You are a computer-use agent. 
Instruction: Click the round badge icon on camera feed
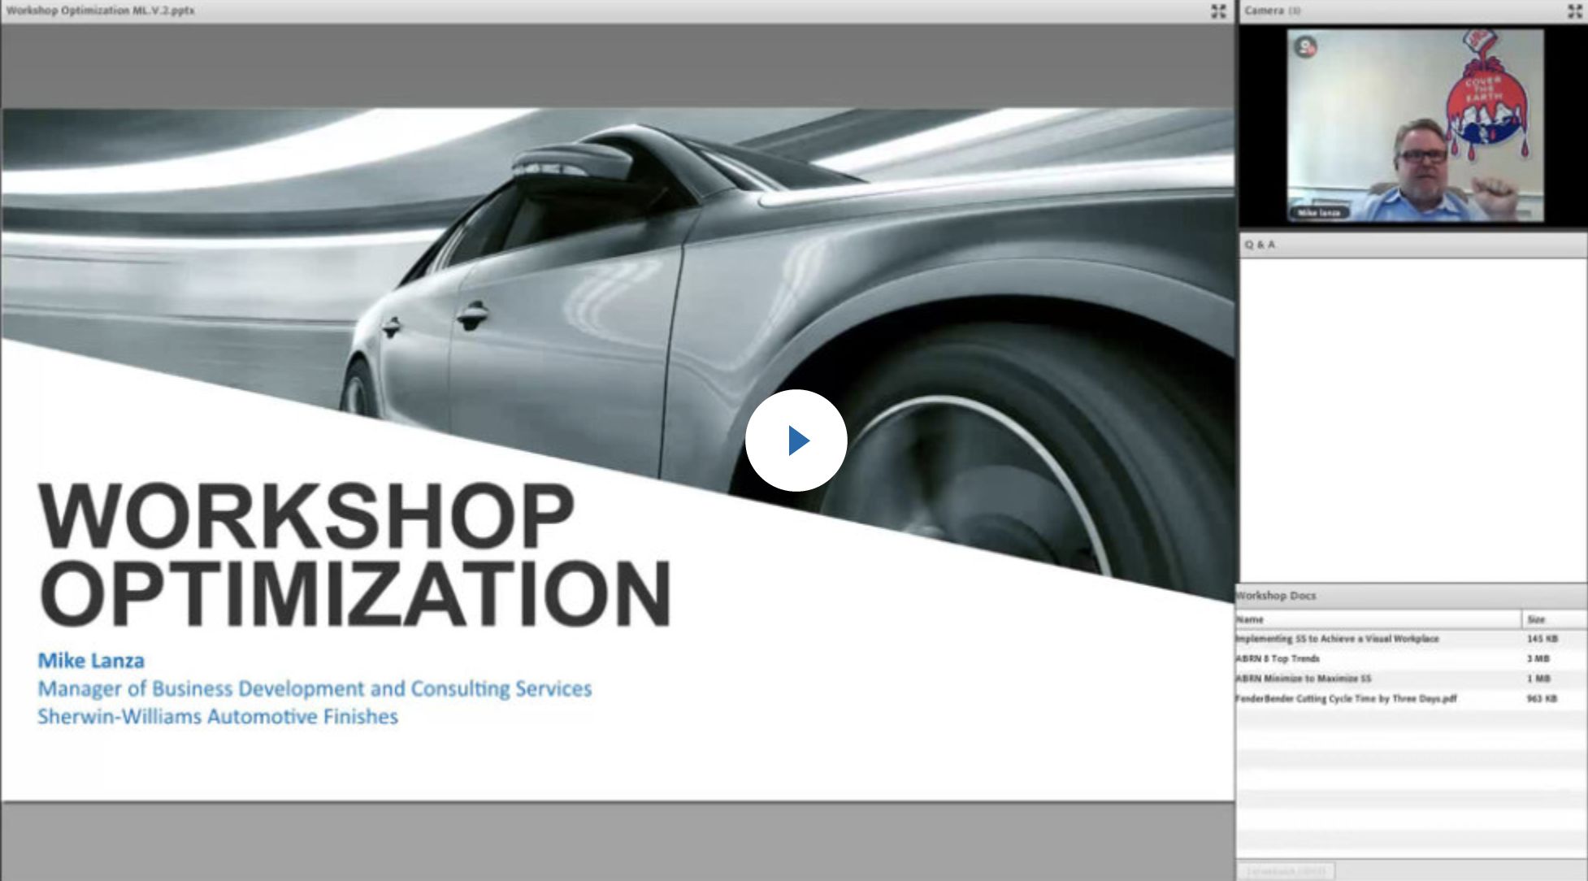click(x=1305, y=47)
